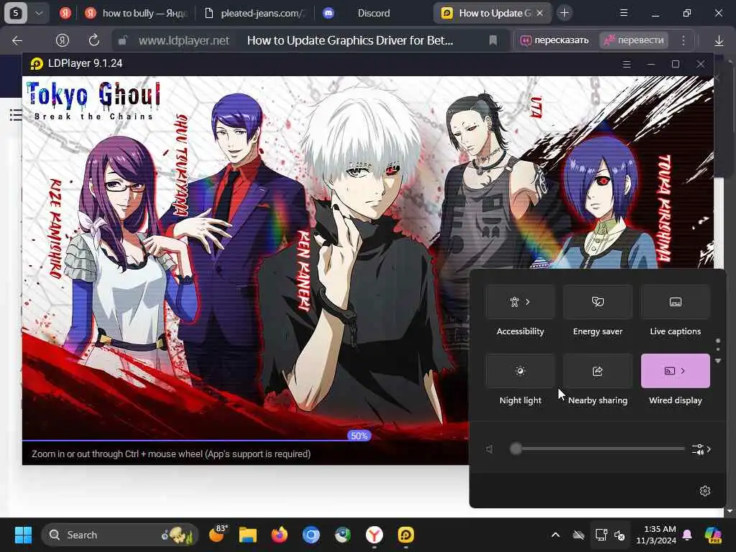736x552 pixels.
Task: Click the taskbar Search box
Action: tap(120, 535)
